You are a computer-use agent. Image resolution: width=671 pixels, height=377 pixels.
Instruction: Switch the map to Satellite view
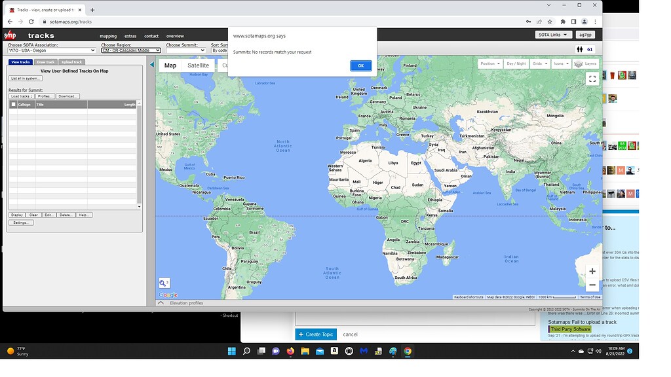point(199,65)
